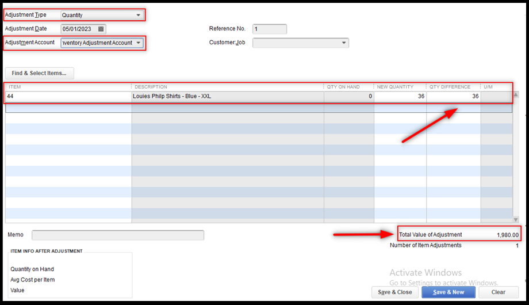Expand the Adjustment Type dropdown
The height and width of the screenshot is (305, 529).
tap(138, 15)
